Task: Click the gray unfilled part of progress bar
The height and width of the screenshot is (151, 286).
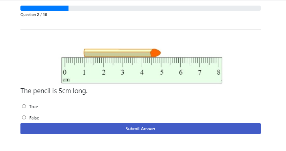Action: pyautogui.click(x=165, y=8)
